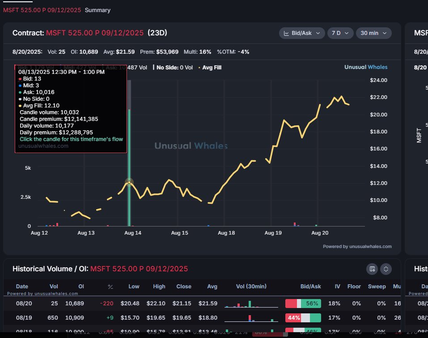Sort by the +/- change column icon
Image resolution: width=428 pixels, height=338 pixels.
tap(110, 287)
